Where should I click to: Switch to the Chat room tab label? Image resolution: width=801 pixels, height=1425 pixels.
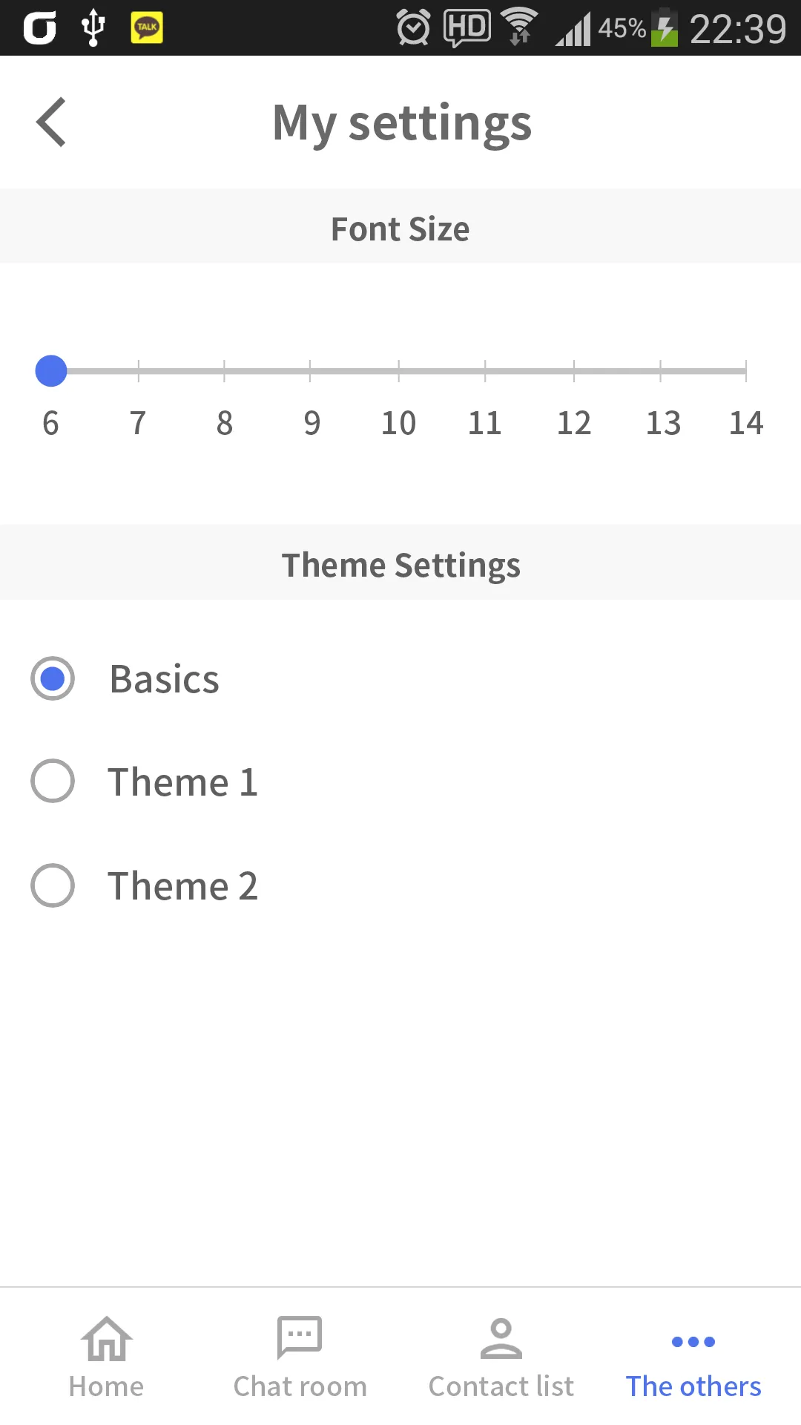[300, 1386]
